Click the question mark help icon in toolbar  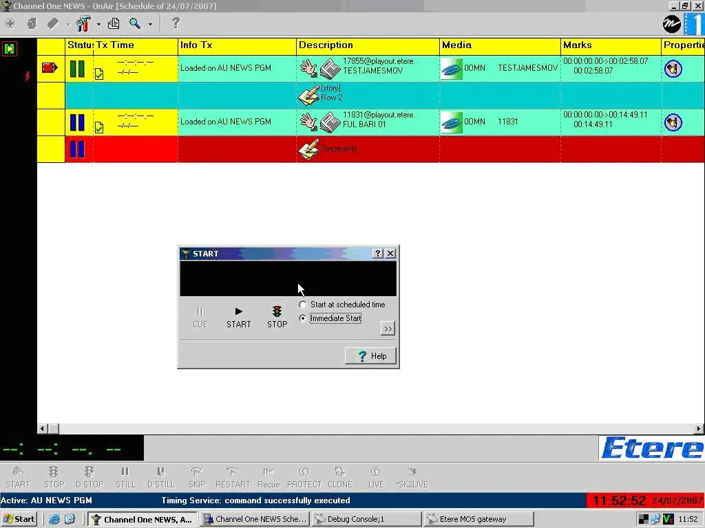click(176, 24)
